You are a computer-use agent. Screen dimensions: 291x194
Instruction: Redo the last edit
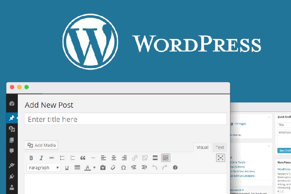[165, 168]
